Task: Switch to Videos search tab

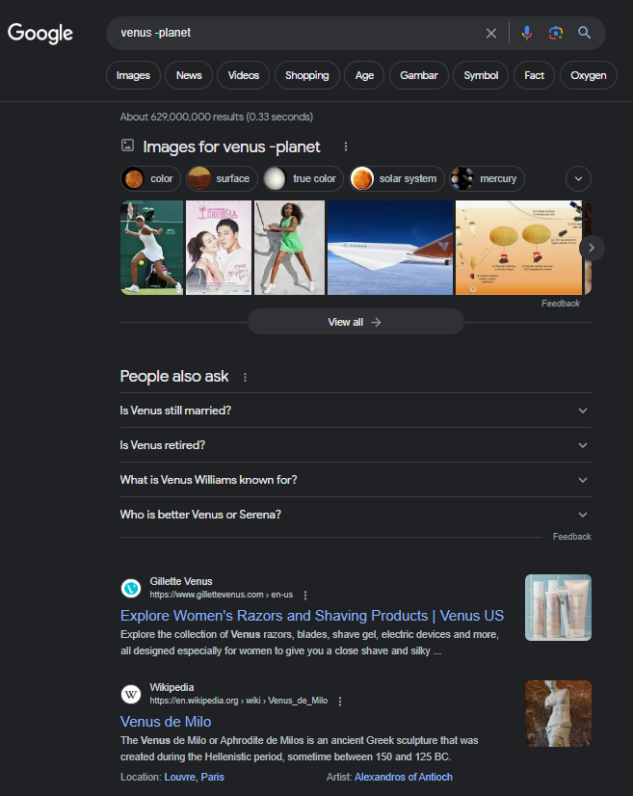Action: [243, 75]
